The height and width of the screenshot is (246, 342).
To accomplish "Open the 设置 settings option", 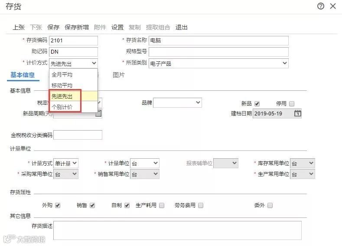I will [117, 27].
